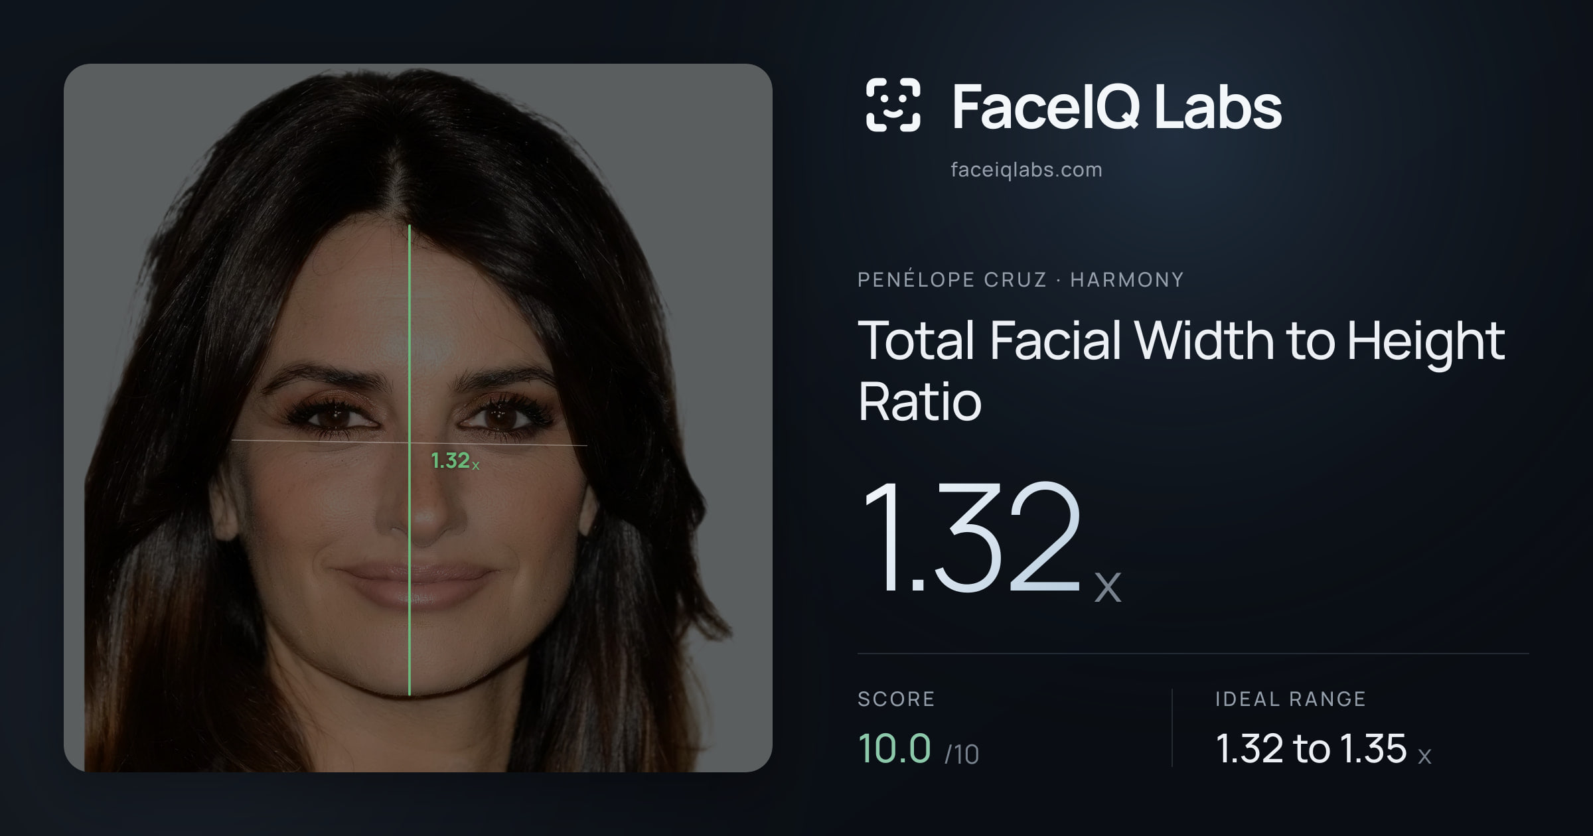The height and width of the screenshot is (836, 1593).
Task: Select the 10.0 /10 score value
Action: (x=918, y=748)
